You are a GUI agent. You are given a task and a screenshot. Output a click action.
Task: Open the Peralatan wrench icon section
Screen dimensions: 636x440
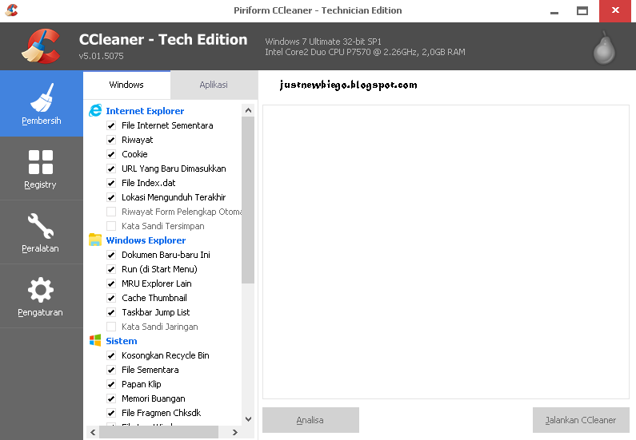tap(40, 232)
